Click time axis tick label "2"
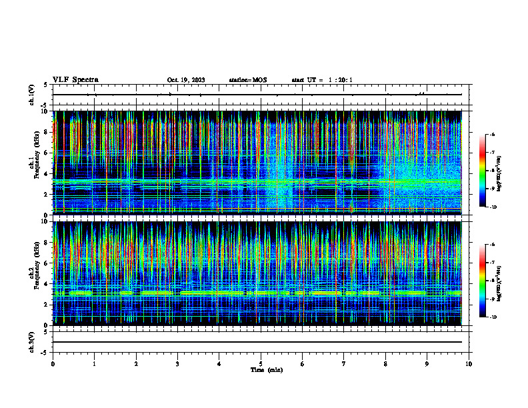The width and height of the screenshot is (528, 408). coord(136,364)
